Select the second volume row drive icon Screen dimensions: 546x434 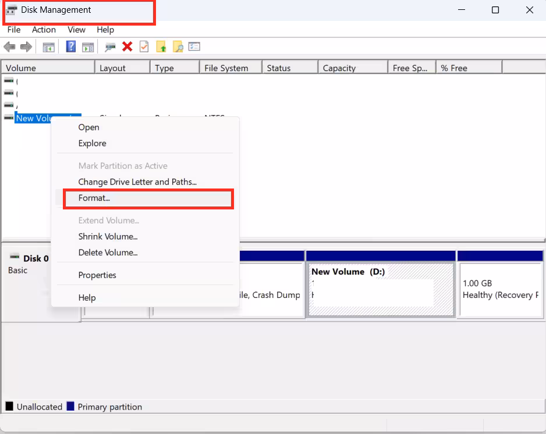click(x=9, y=93)
